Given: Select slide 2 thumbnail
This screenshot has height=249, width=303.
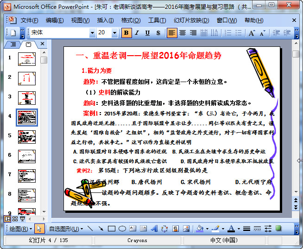Looking at the screenshot, I should (27, 78).
